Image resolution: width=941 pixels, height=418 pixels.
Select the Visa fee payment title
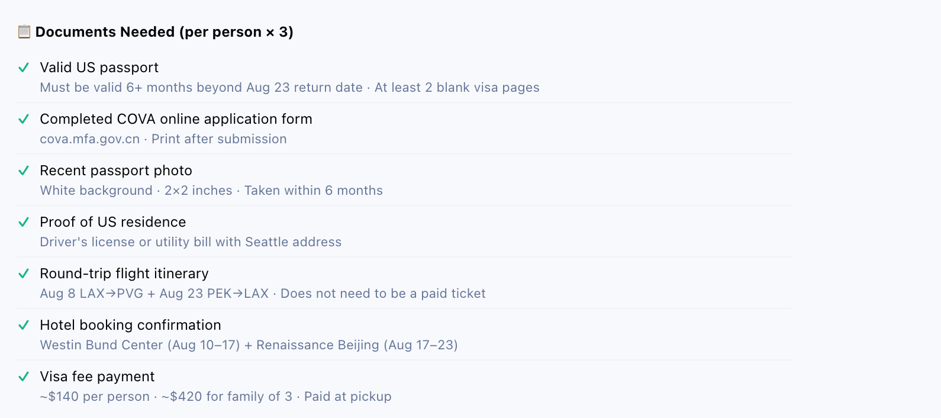tap(97, 377)
